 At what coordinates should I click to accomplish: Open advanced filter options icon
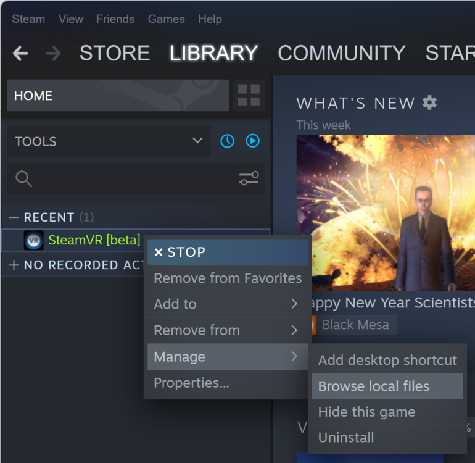tap(249, 178)
